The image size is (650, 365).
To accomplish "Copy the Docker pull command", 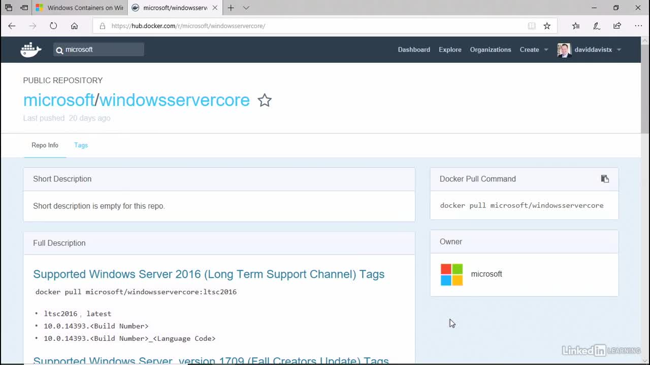I will point(605,179).
